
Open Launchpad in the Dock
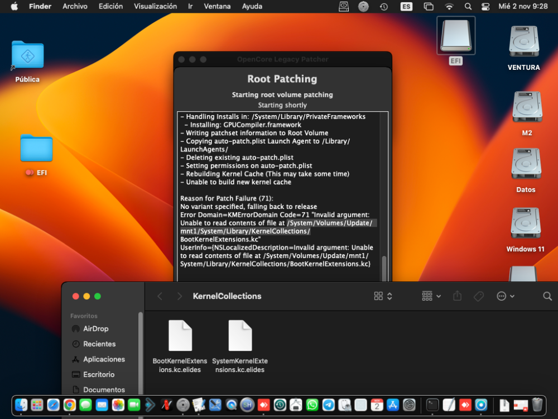click(x=37, y=404)
